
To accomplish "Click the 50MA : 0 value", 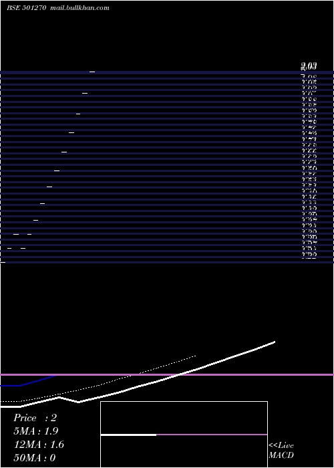I will point(35,457).
